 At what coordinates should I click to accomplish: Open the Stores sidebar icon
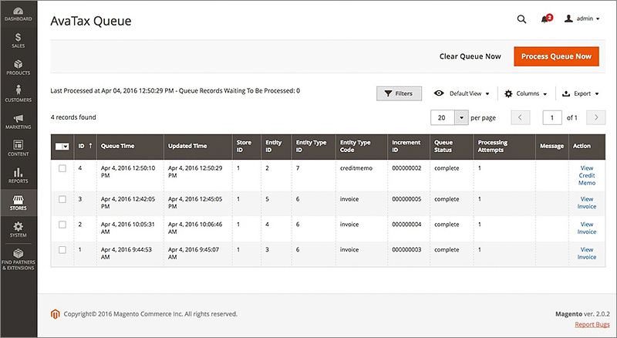pyautogui.click(x=18, y=202)
